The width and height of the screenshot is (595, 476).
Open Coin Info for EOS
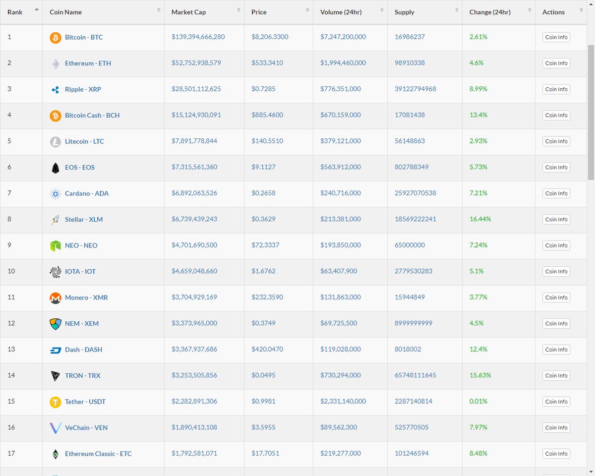556,168
